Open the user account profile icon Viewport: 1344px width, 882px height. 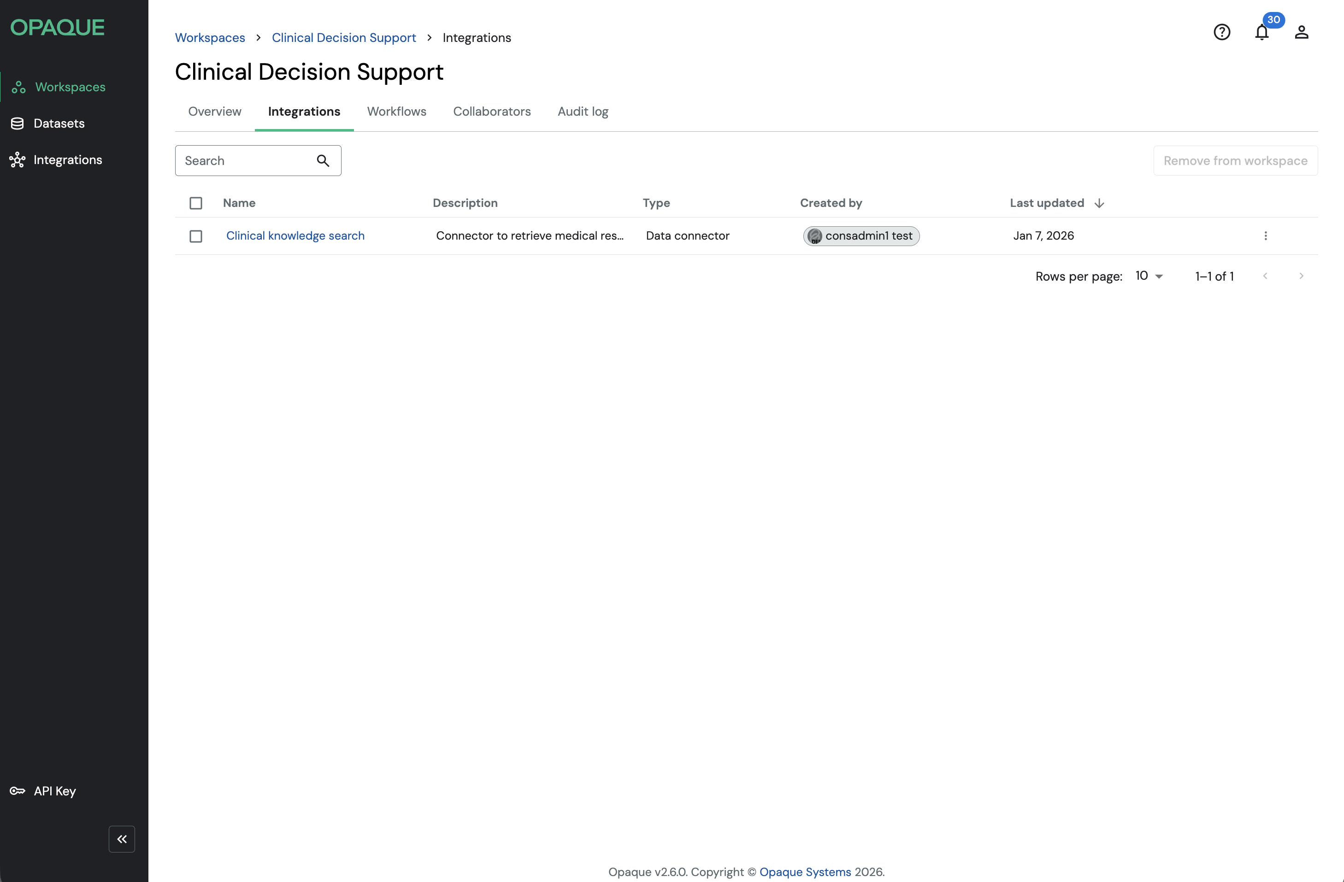point(1301,32)
